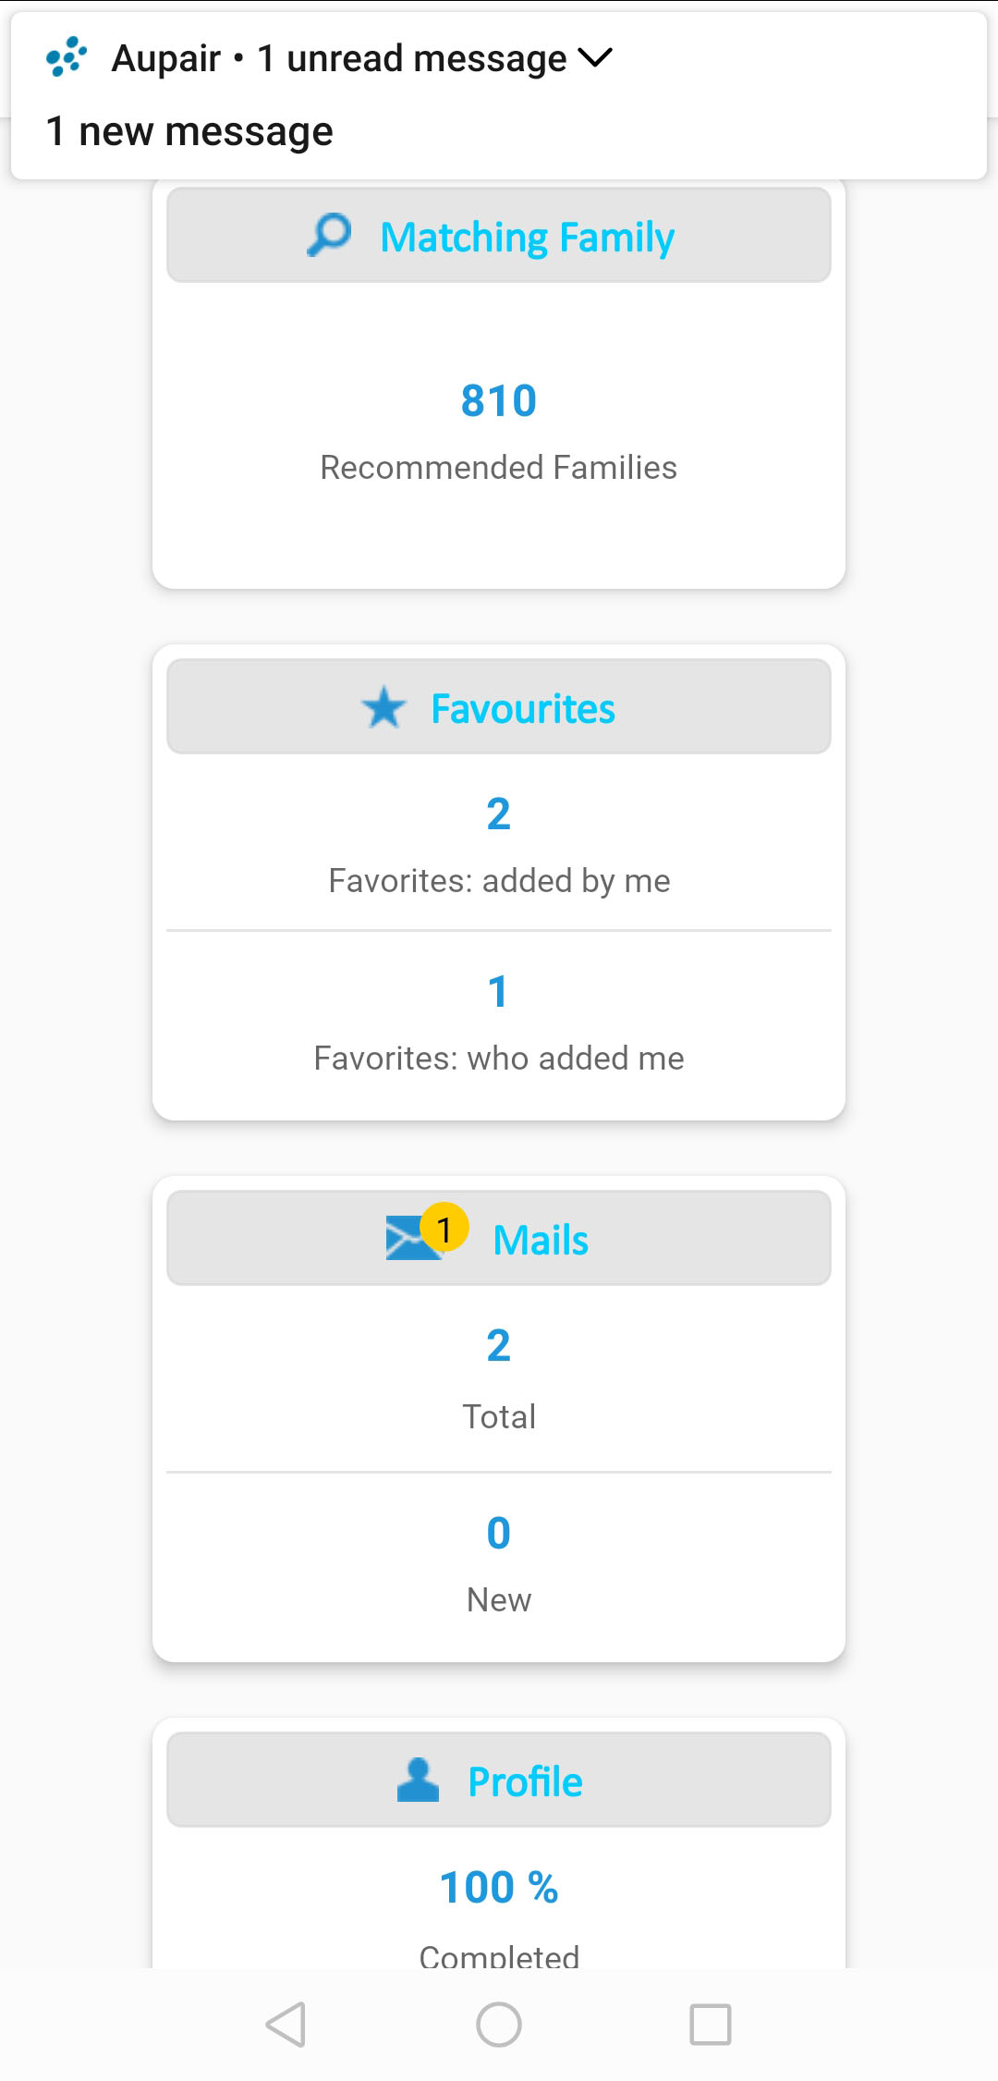Open the Matching Family section
998x2081 pixels.
pyautogui.click(x=527, y=238)
